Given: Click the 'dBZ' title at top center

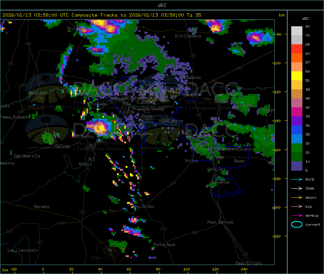Looking at the screenshot, I should [162, 5].
